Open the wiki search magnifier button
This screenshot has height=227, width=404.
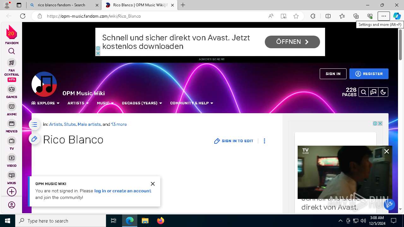[364, 92]
